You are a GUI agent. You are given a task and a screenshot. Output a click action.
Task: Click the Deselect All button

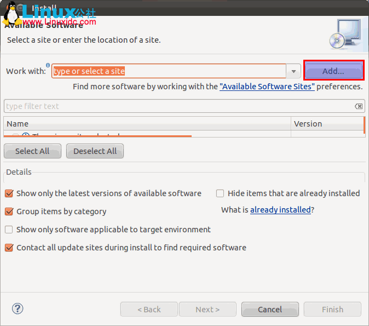point(95,151)
